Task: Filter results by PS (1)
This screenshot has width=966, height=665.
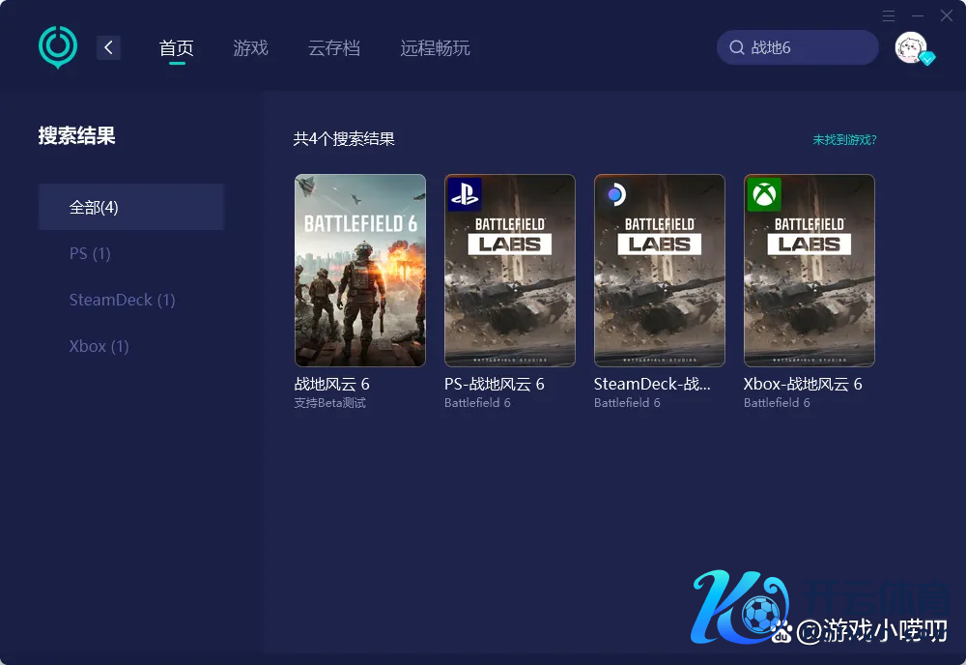Action: tap(90, 253)
